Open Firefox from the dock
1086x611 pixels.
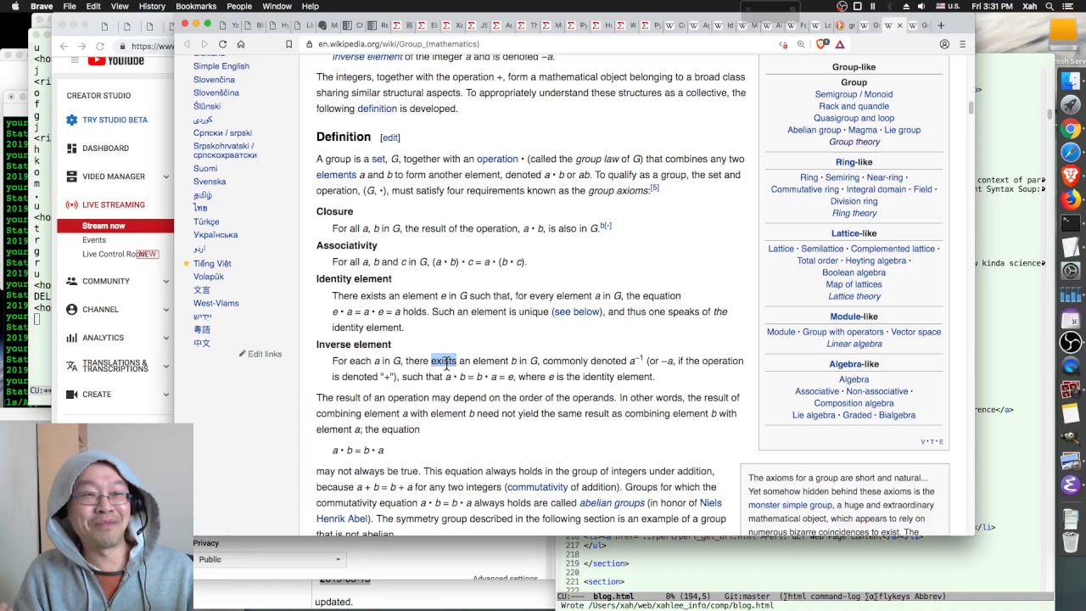[1071, 200]
